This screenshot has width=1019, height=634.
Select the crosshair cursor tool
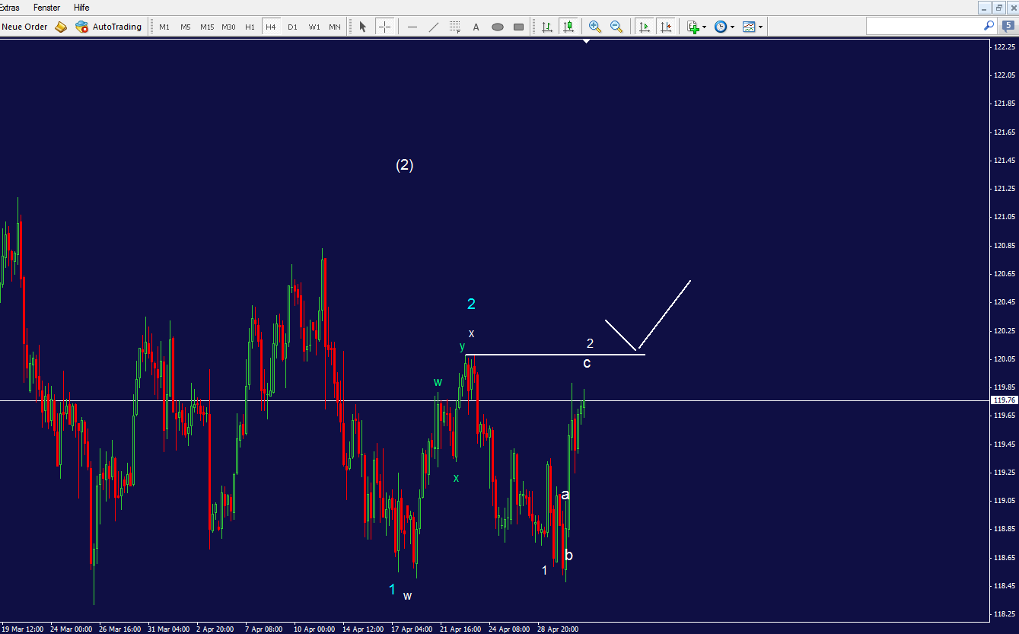[384, 27]
